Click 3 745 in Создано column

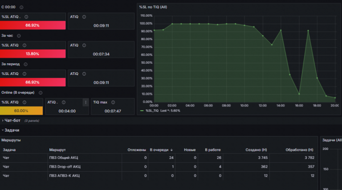263,158
